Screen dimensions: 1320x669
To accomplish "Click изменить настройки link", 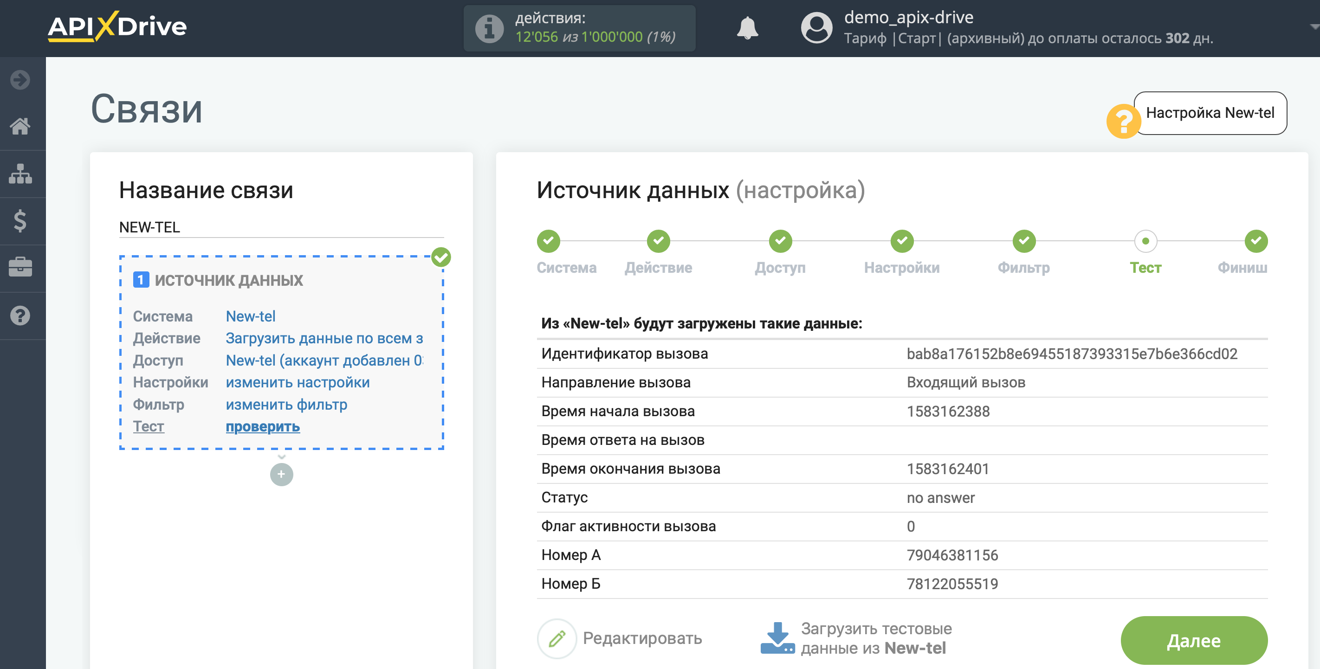I will click(x=298, y=382).
